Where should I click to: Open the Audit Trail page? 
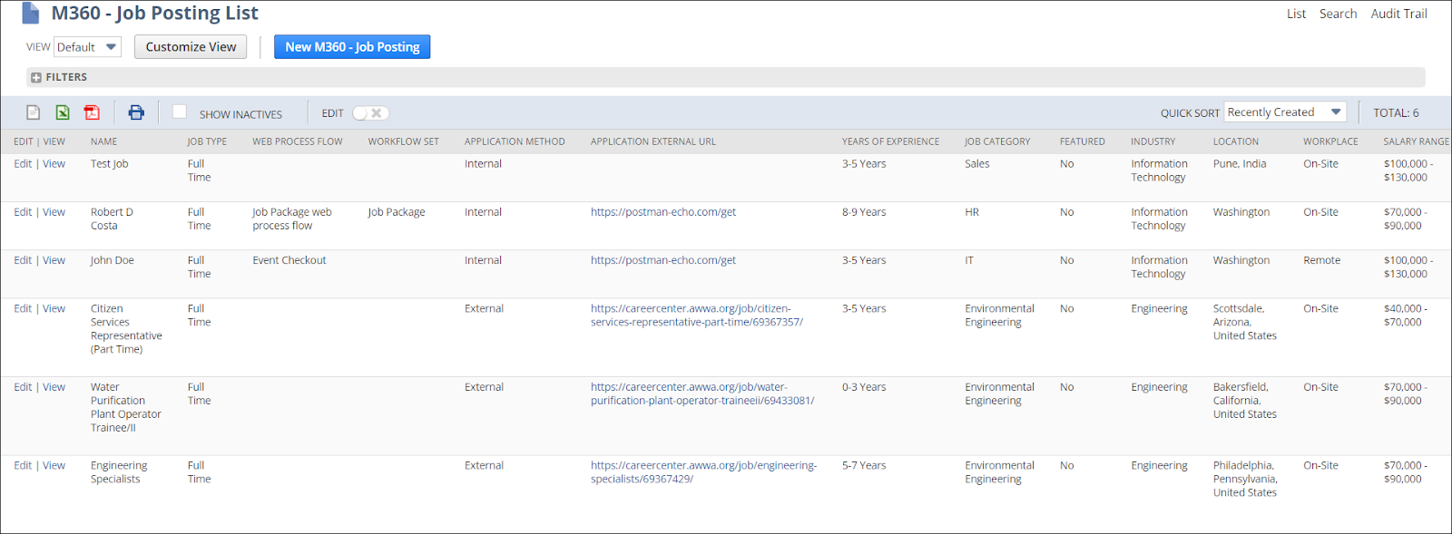[1398, 14]
